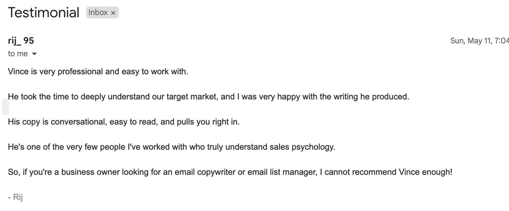Image resolution: width=509 pixels, height=211 pixels.
Task: Click the 'His copy is conversational' line
Action: point(124,122)
